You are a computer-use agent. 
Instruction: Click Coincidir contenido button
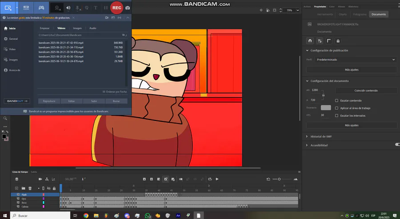[x=366, y=91]
